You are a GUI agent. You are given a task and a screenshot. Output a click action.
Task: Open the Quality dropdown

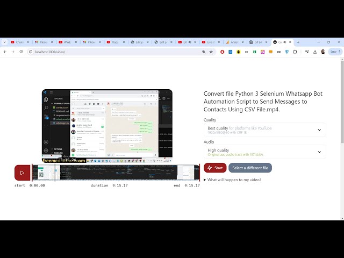(264, 130)
